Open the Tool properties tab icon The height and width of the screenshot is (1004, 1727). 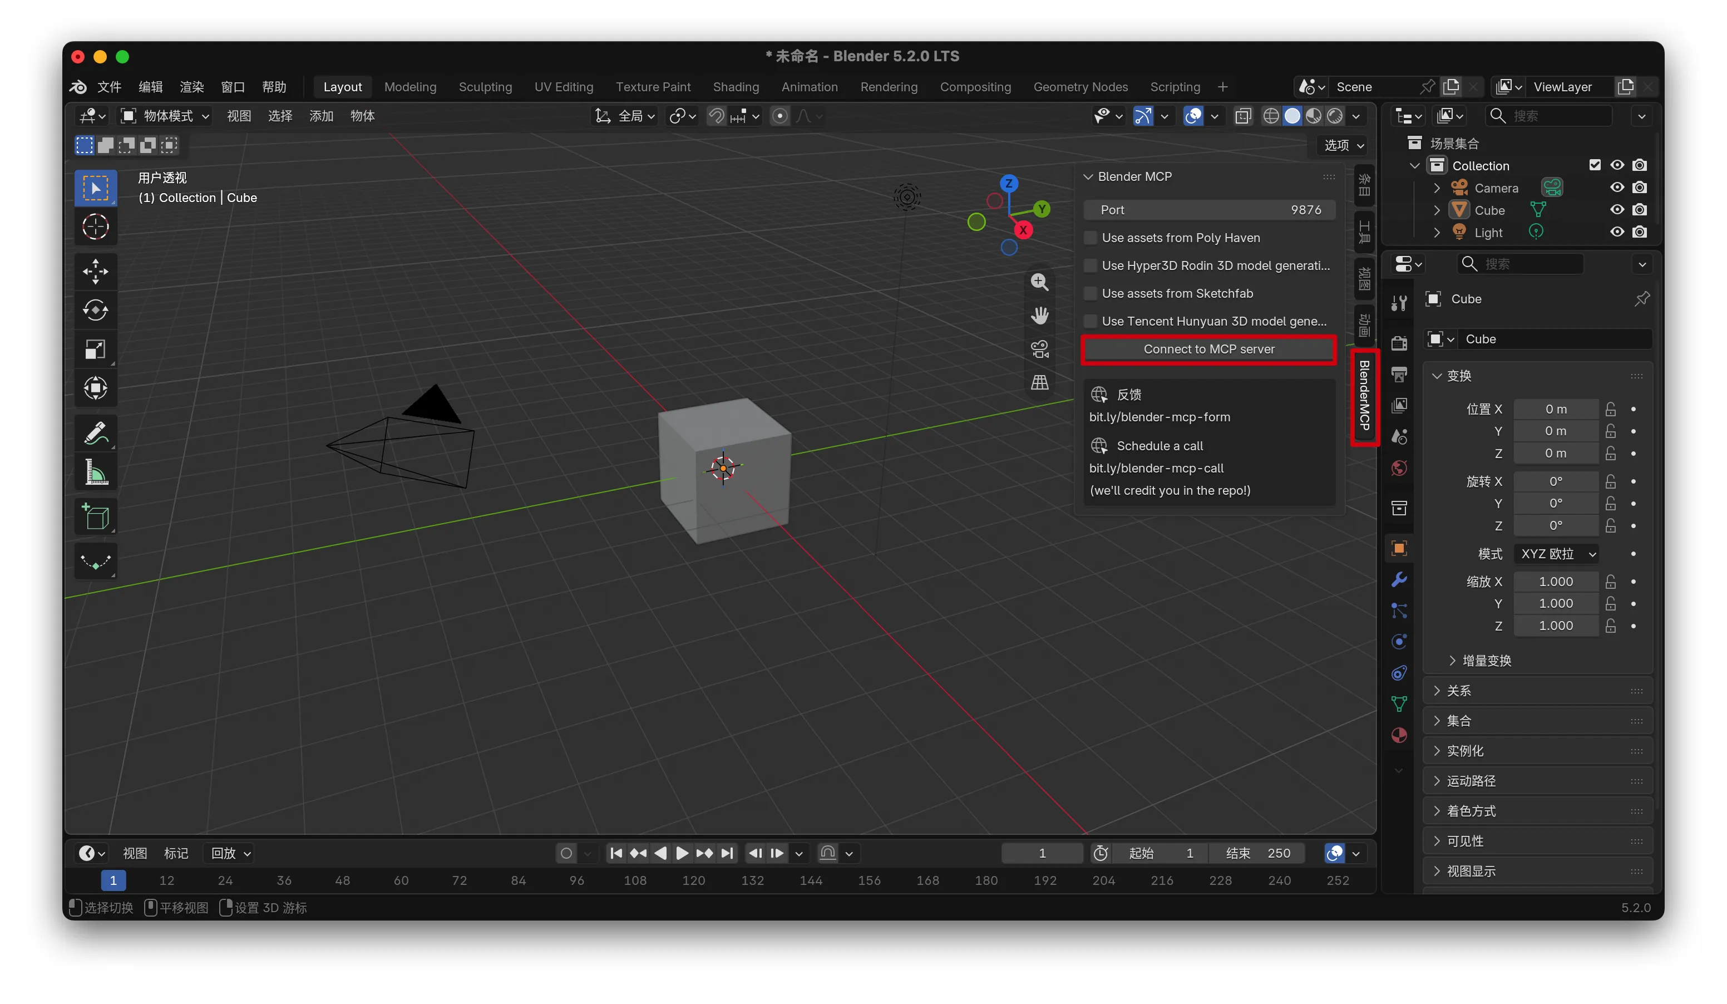[1399, 303]
